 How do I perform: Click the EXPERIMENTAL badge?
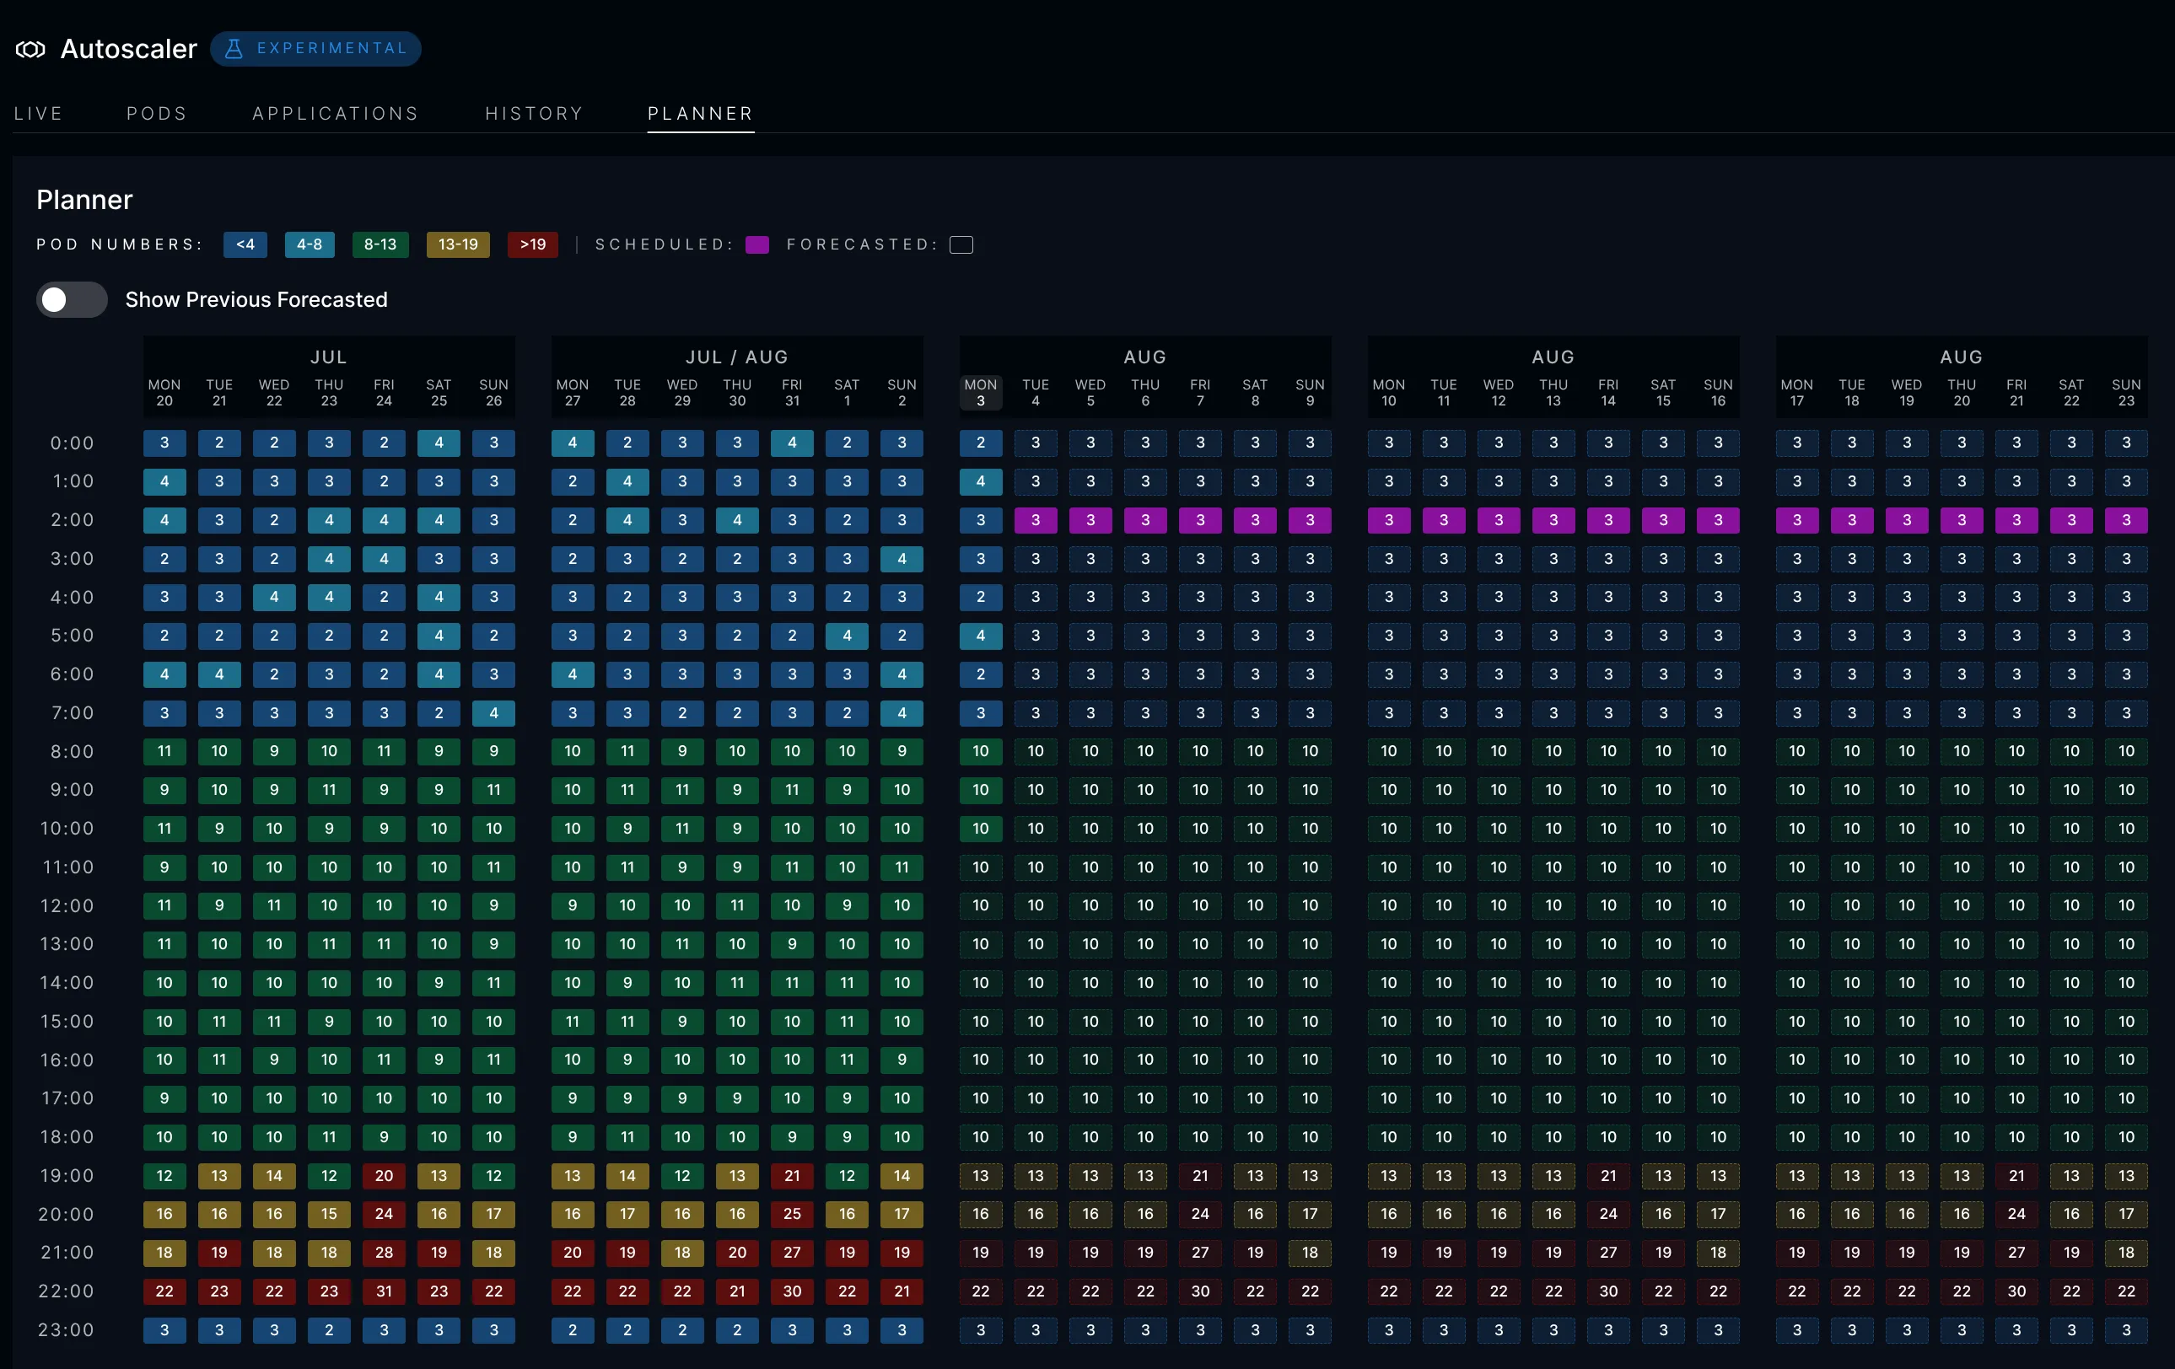pos(315,49)
